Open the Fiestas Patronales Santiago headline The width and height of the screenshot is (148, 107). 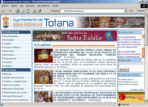84,96
